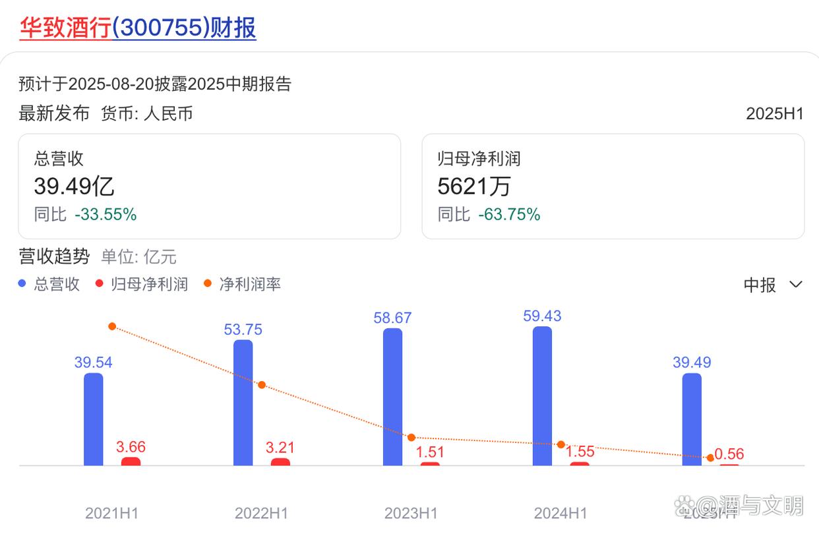
Task: Click the 2025H1 period label at top right
Action: (775, 113)
